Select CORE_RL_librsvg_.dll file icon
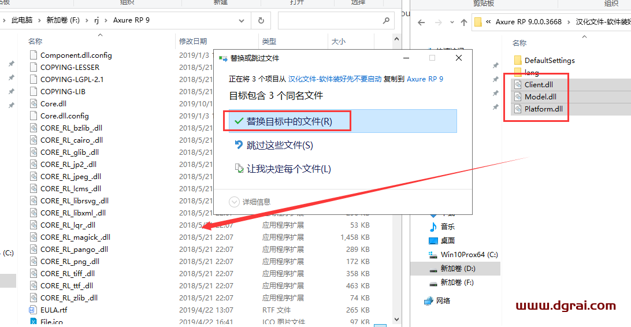The image size is (631, 327). coord(34,200)
